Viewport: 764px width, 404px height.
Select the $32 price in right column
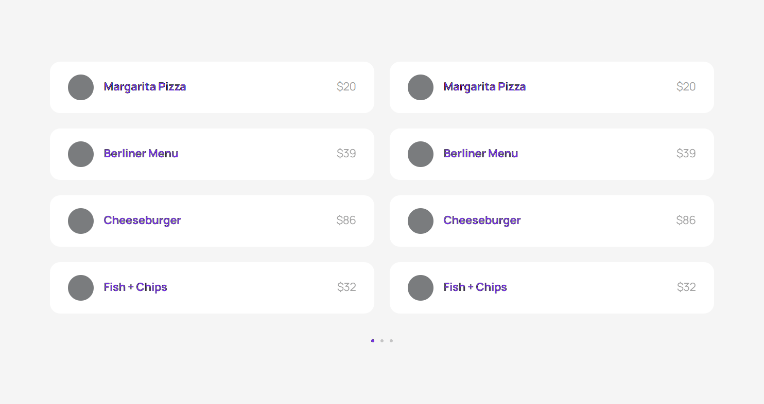686,287
